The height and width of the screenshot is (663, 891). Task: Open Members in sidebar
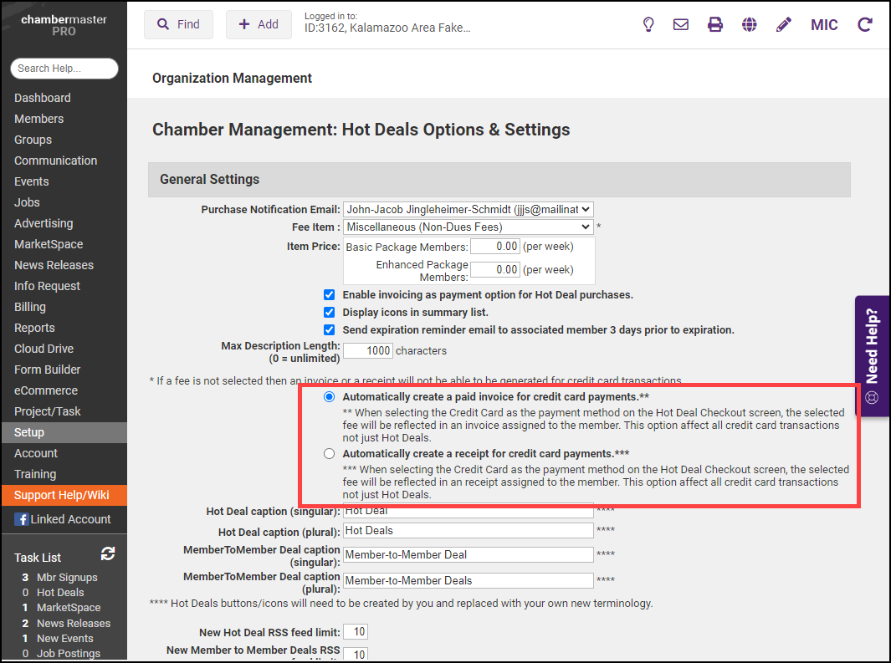point(38,119)
